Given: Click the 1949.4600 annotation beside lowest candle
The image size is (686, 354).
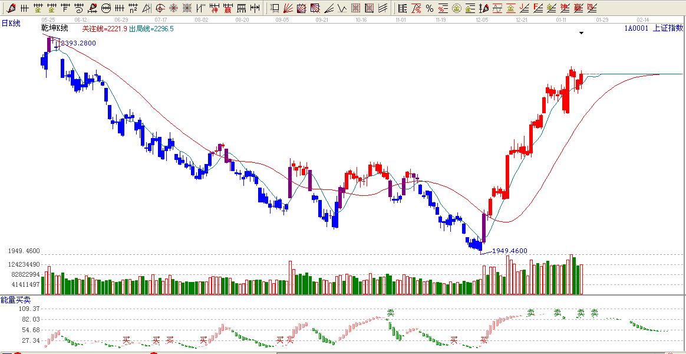Looking at the screenshot, I should click(x=509, y=251).
